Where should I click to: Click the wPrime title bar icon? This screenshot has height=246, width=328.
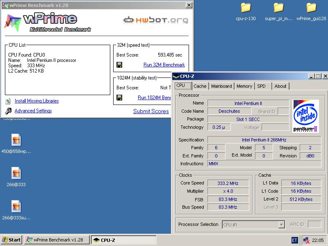[5, 5]
